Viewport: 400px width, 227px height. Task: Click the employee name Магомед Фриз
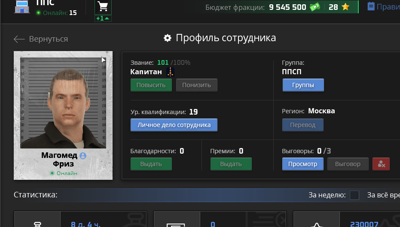coord(60,160)
